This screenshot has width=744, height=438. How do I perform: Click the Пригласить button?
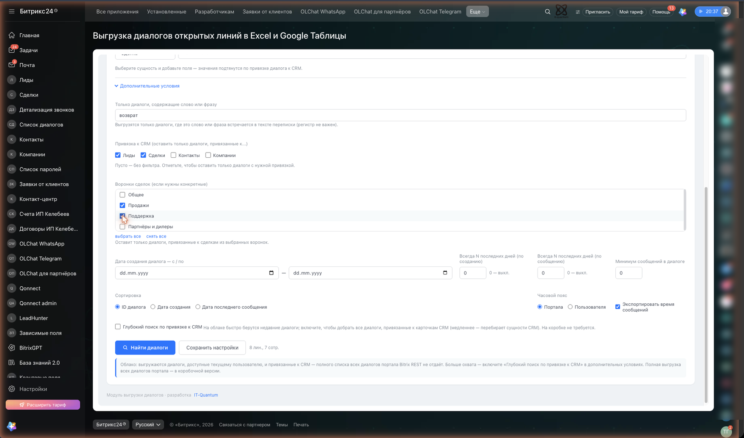[598, 12]
